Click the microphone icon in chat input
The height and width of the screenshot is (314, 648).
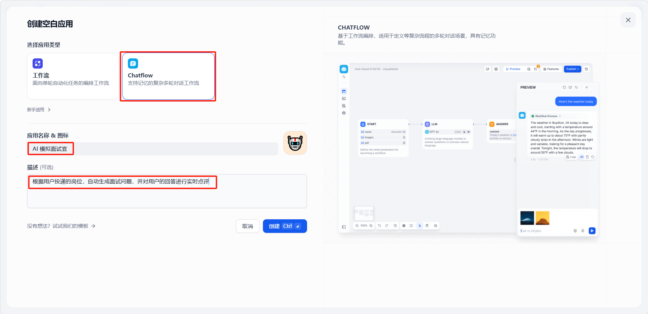click(x=583, y=231)
